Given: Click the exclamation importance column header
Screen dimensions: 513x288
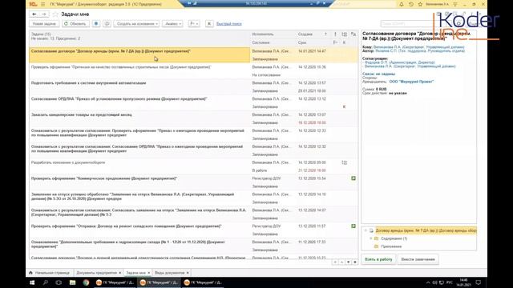Looking at the screenshot, I should click(x=335, y=34).
